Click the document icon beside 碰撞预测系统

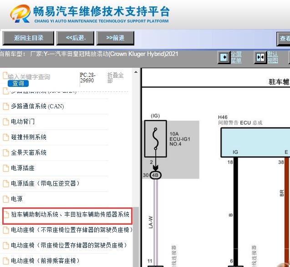(x=6, y=137)
